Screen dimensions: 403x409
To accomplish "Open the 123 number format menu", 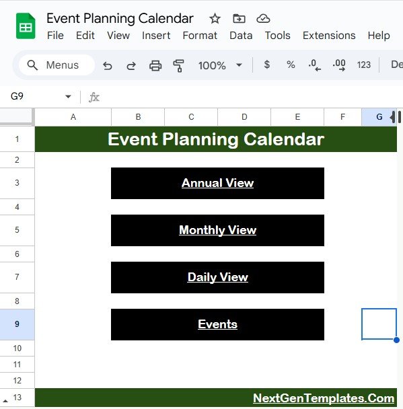I will [363, 65].
